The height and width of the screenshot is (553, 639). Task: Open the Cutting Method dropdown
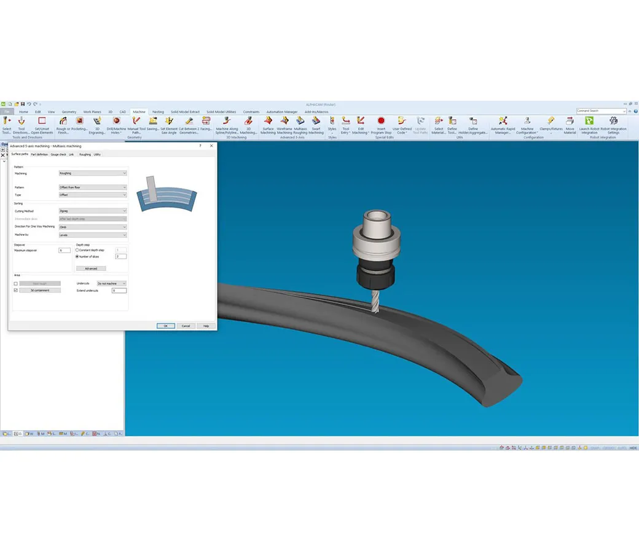pos(93,211)
